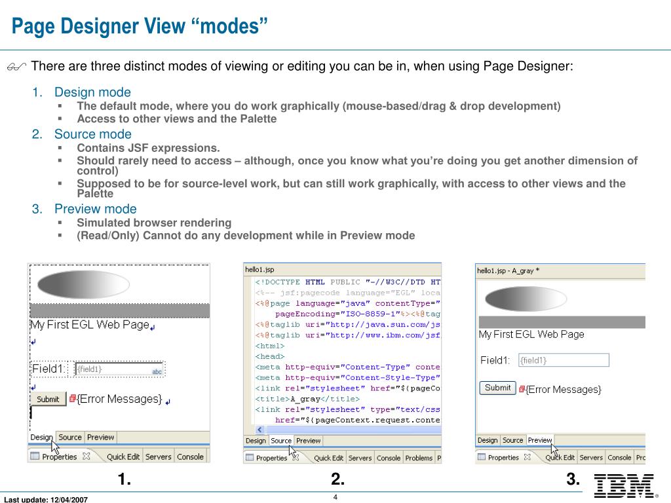Viewport: 671px width, 503px height.
Task: Click the {Error Messages} text in Design mode
Action: 119,399
